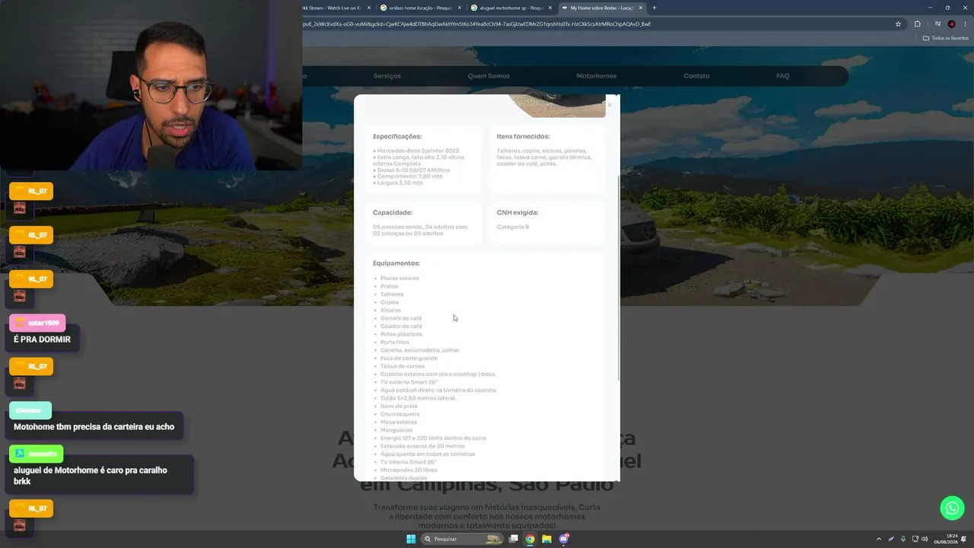
Task: Open the Serviços menu item
Action: tap(387, 76)
